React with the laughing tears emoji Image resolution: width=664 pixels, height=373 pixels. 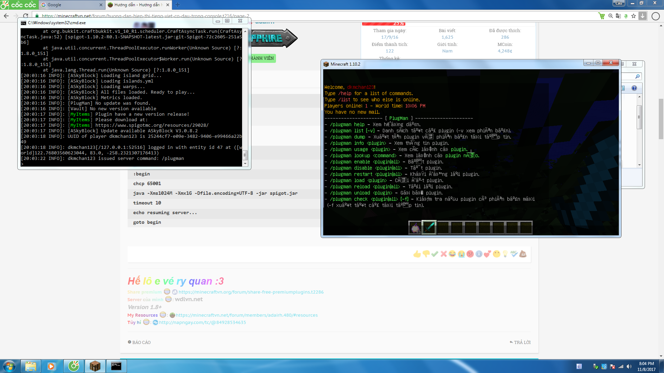452,254
